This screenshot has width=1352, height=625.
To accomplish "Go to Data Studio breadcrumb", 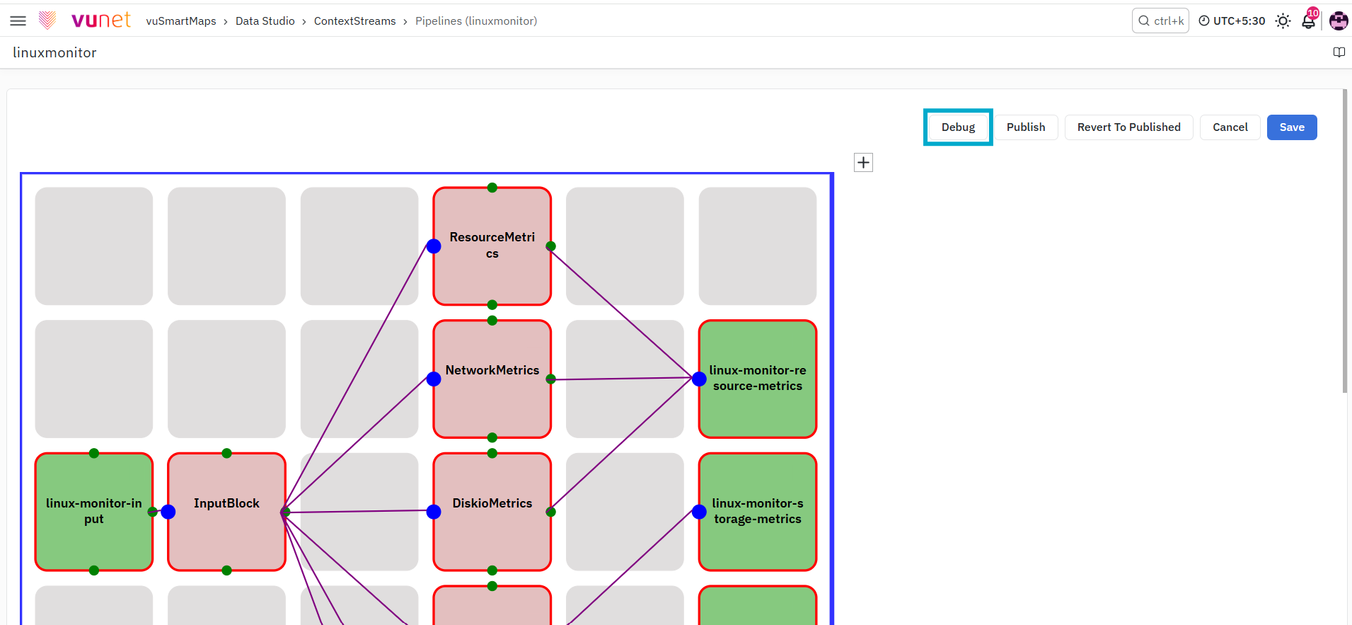I will coord(265,21).
